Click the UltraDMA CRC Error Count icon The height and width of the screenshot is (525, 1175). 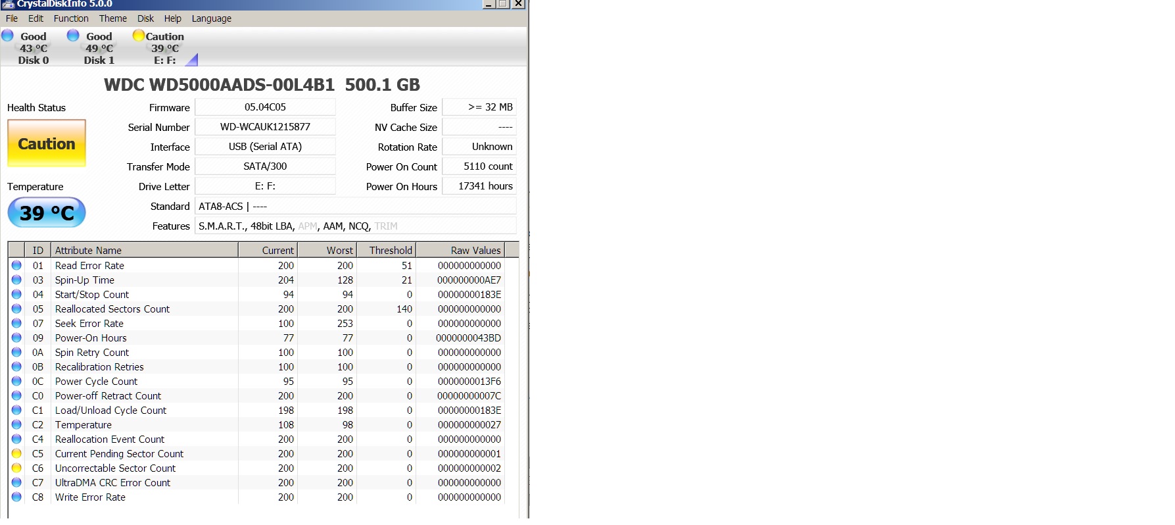point(16,482)
